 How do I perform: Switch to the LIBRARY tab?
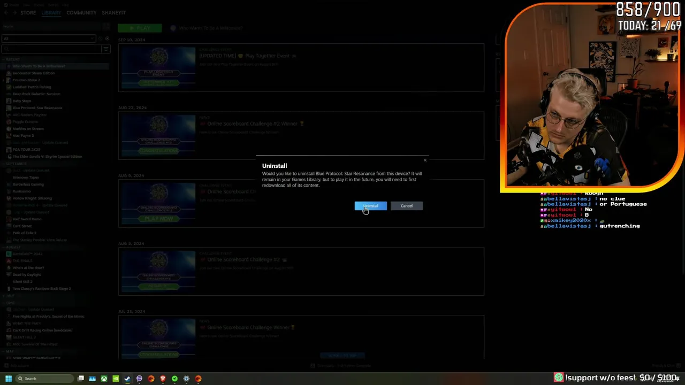(51, 12)
